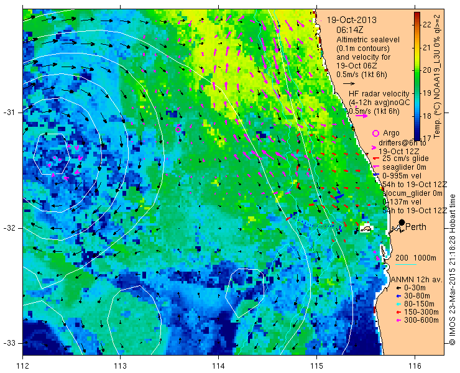Click the '150-300m' depth label
The height and width of the screenshot is (373, 460).
click(421, 312)
